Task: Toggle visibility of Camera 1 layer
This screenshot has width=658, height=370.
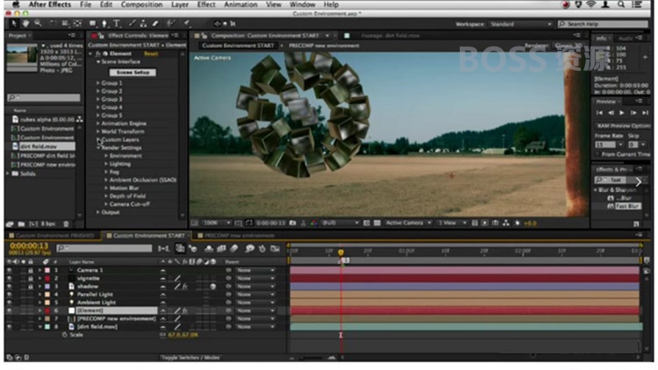Action: pos(10,270)
